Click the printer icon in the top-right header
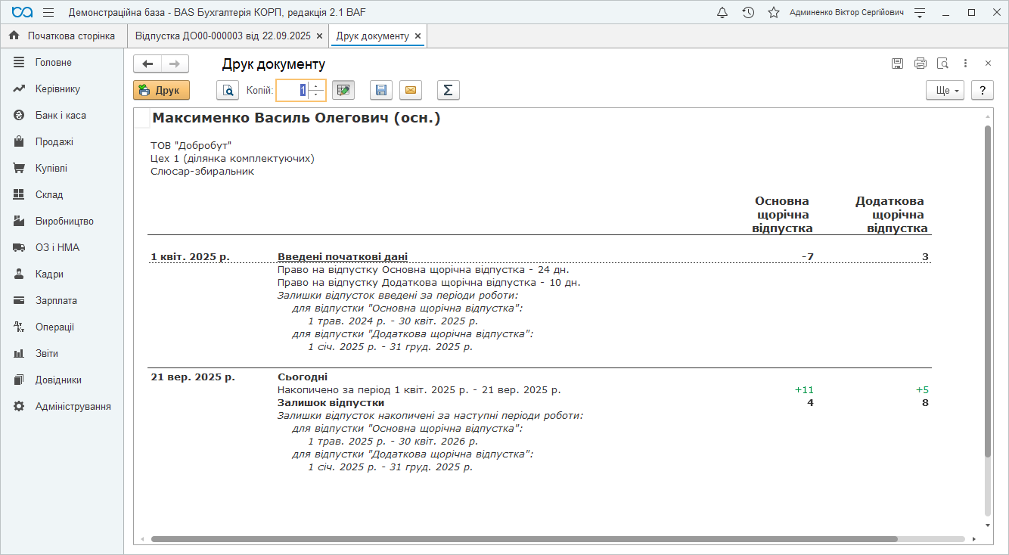The image size is (1009, 555). click(x=920, y=64)
